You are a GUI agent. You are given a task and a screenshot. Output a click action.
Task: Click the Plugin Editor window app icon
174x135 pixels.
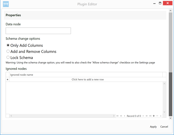point(6,4)
